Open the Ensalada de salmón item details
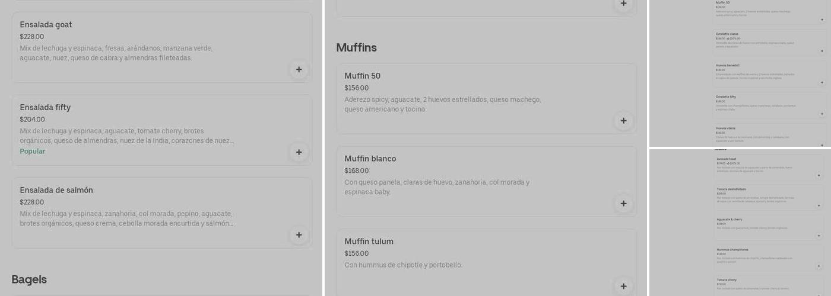The height and width of the screenshot is (296, 831). pyautogui.click(x=56, y=190)
